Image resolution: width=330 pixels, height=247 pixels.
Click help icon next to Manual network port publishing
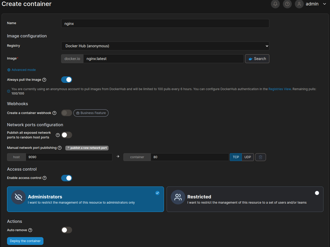coord(60,148)
